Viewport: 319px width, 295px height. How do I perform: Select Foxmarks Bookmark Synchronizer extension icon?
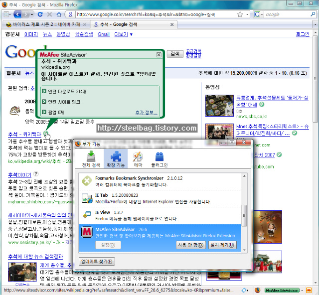87,181
